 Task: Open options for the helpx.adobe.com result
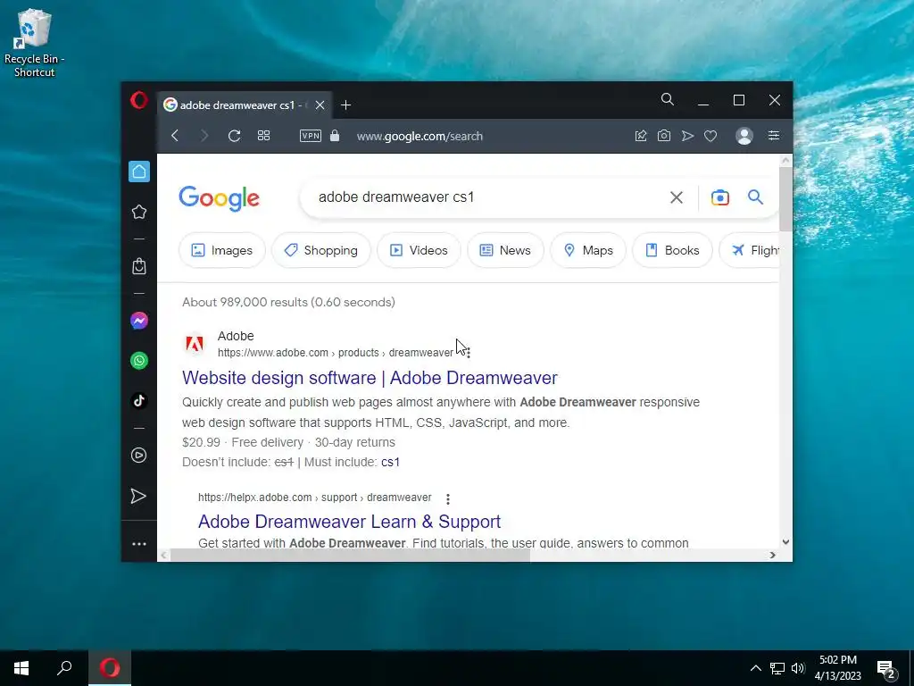click(448, 498)
